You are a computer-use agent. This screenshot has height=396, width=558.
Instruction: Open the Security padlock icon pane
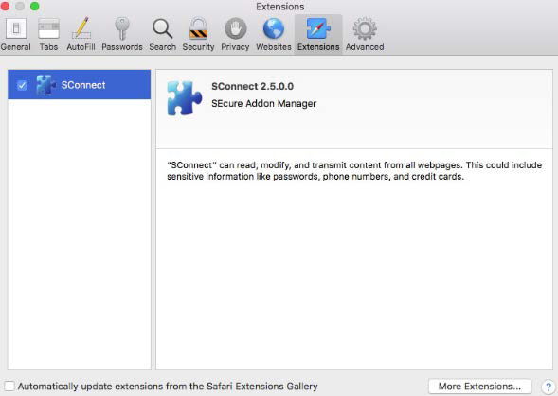(198, 28)
